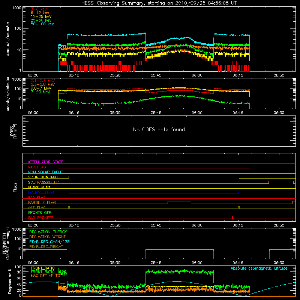
Task: Click the 'Absolute geomagnetic latitude' label
Action: click(x=259, y=268)
